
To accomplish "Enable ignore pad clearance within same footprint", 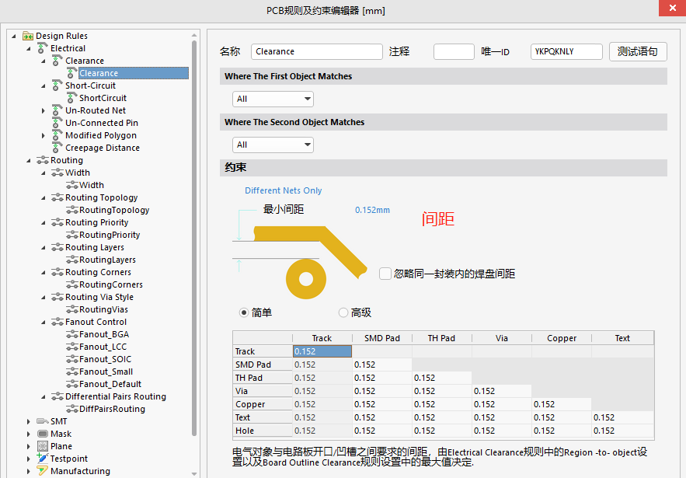I will tap(385, 274).
